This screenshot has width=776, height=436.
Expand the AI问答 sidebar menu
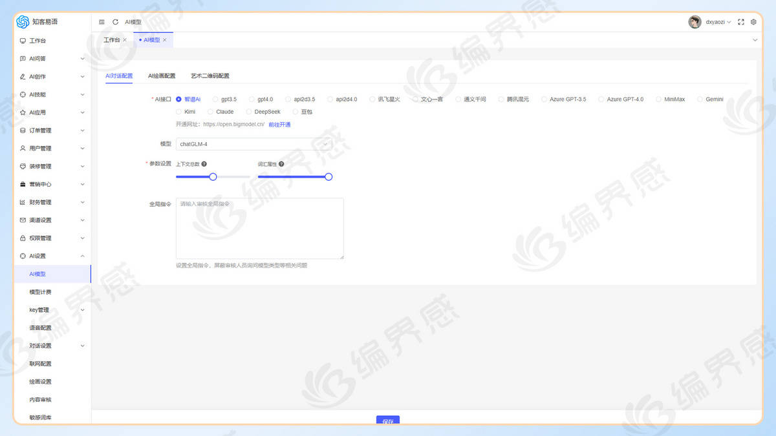pos(82,59)
